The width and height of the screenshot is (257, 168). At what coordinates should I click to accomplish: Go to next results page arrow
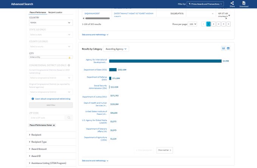tap(228, 24)
